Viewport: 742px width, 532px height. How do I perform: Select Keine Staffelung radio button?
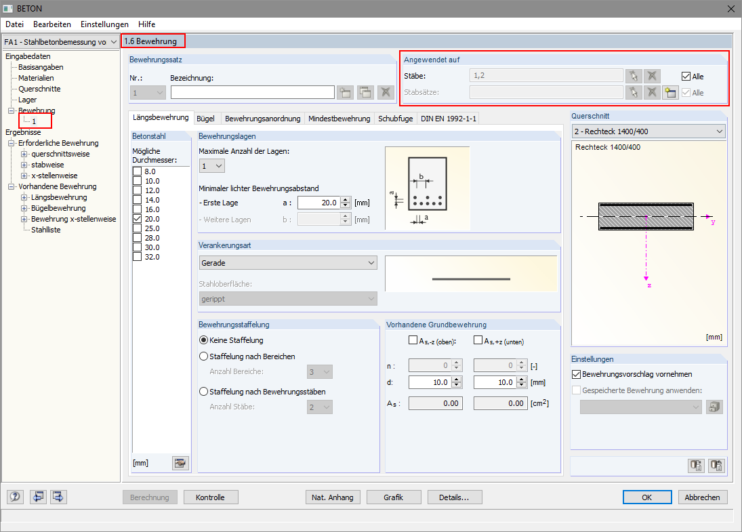click(203, 340)
